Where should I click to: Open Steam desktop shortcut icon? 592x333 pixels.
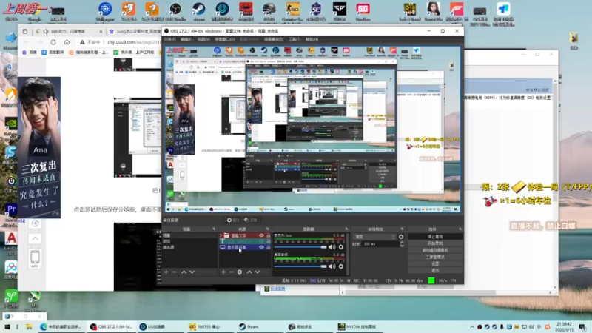click(198, 11)
